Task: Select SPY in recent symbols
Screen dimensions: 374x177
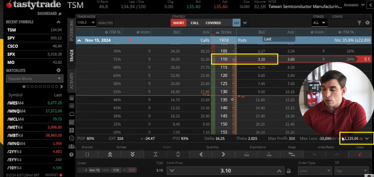Action: pos(11,38)
